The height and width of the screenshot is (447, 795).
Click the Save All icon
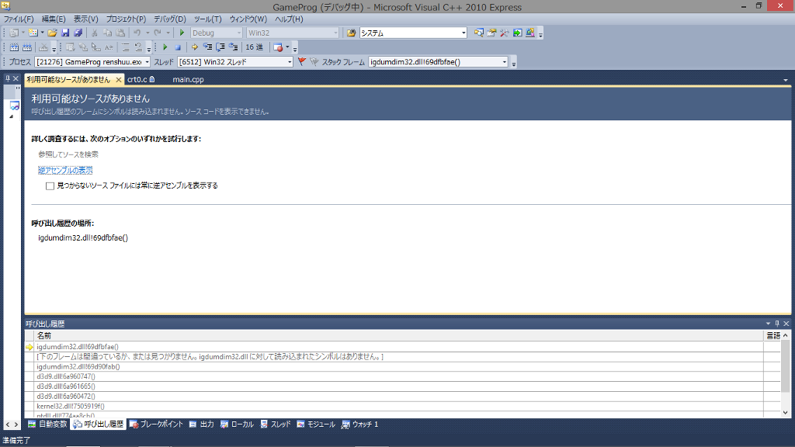(x=78, y=33)
